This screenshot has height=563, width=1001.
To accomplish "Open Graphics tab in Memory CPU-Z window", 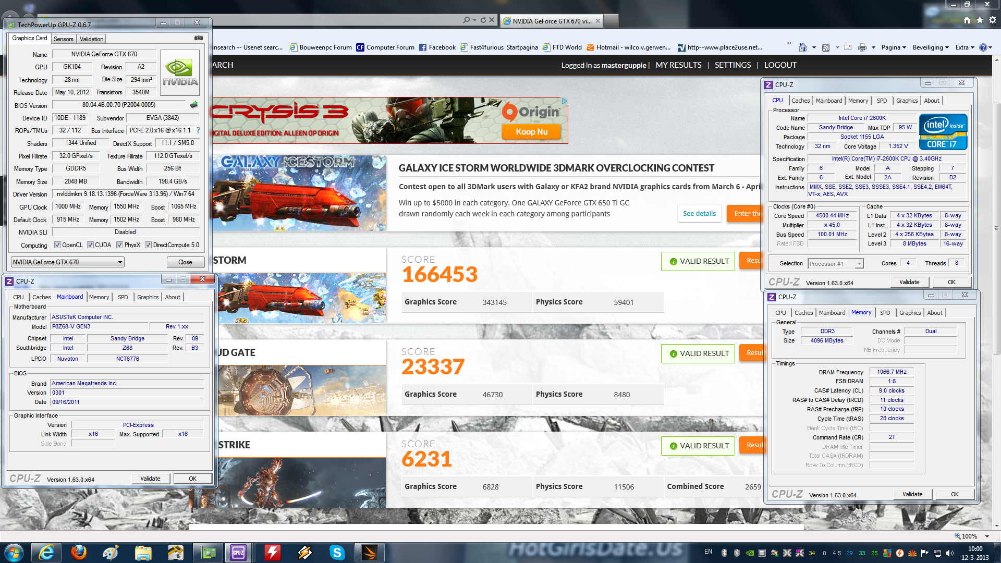I will pos(910,313).
